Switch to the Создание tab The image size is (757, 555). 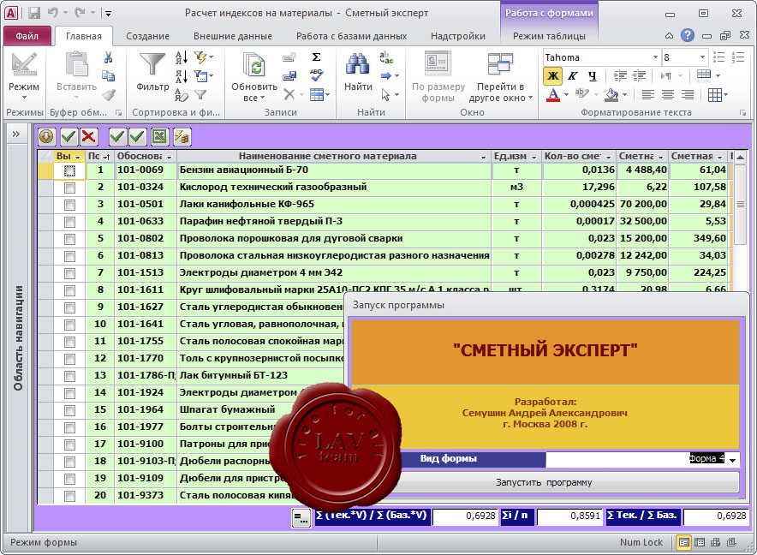tap(148, 36)
